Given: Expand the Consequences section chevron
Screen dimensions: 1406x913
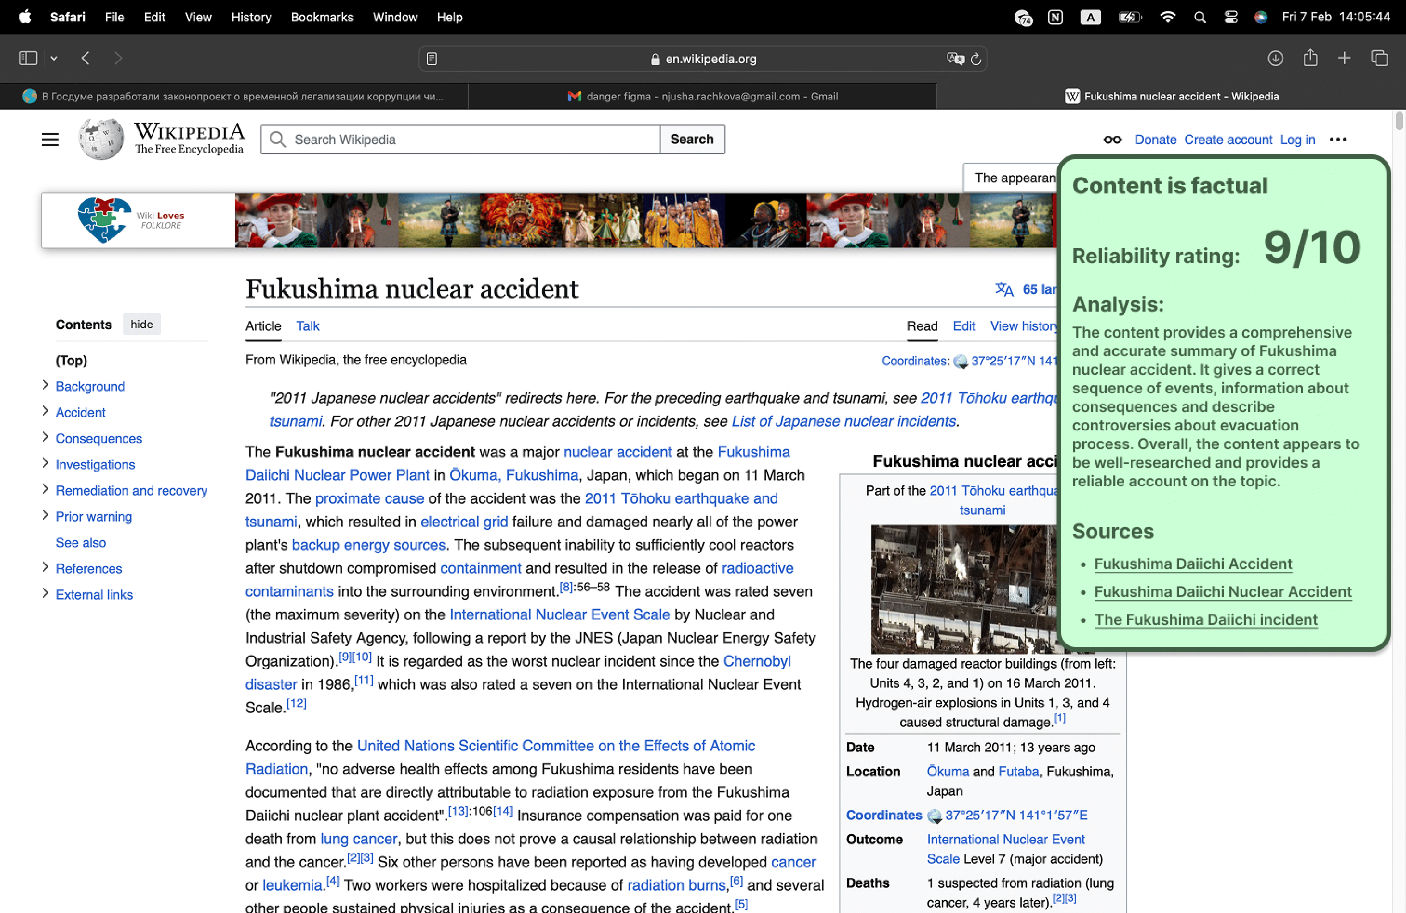Looking at the screenshot, I should [x=46, y=437].
